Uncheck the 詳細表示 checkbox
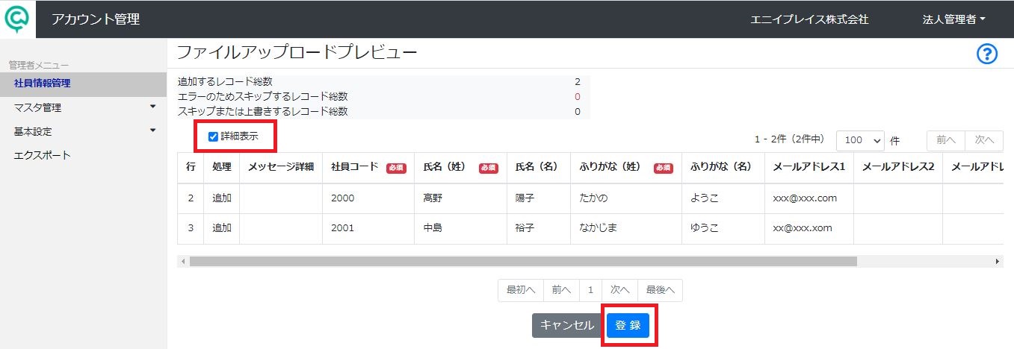Screen dimensions: 1014x349 tap(213, 136)
